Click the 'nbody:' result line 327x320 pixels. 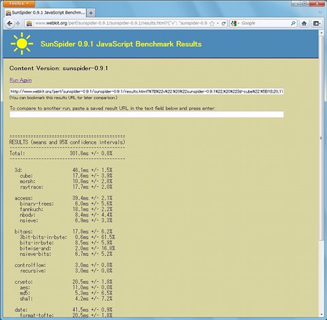(66, 214)
